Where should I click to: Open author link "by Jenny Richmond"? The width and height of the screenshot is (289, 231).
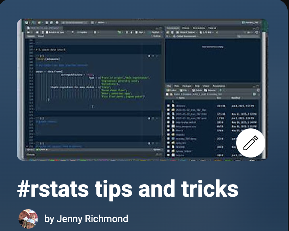[86, 219]
